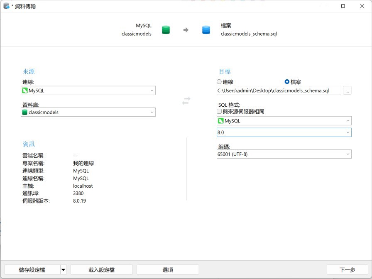Click the green MySQL source database icon
The width and height of the screenshot is (372, 279).
click(x=165, y=29)
